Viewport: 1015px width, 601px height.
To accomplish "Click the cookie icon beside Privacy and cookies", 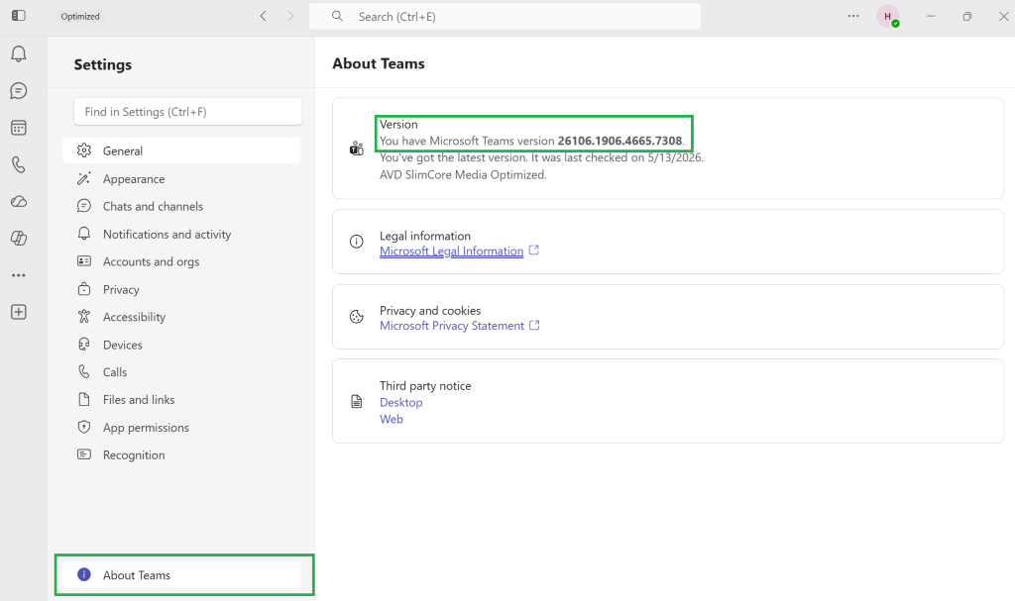I will 357,317.
